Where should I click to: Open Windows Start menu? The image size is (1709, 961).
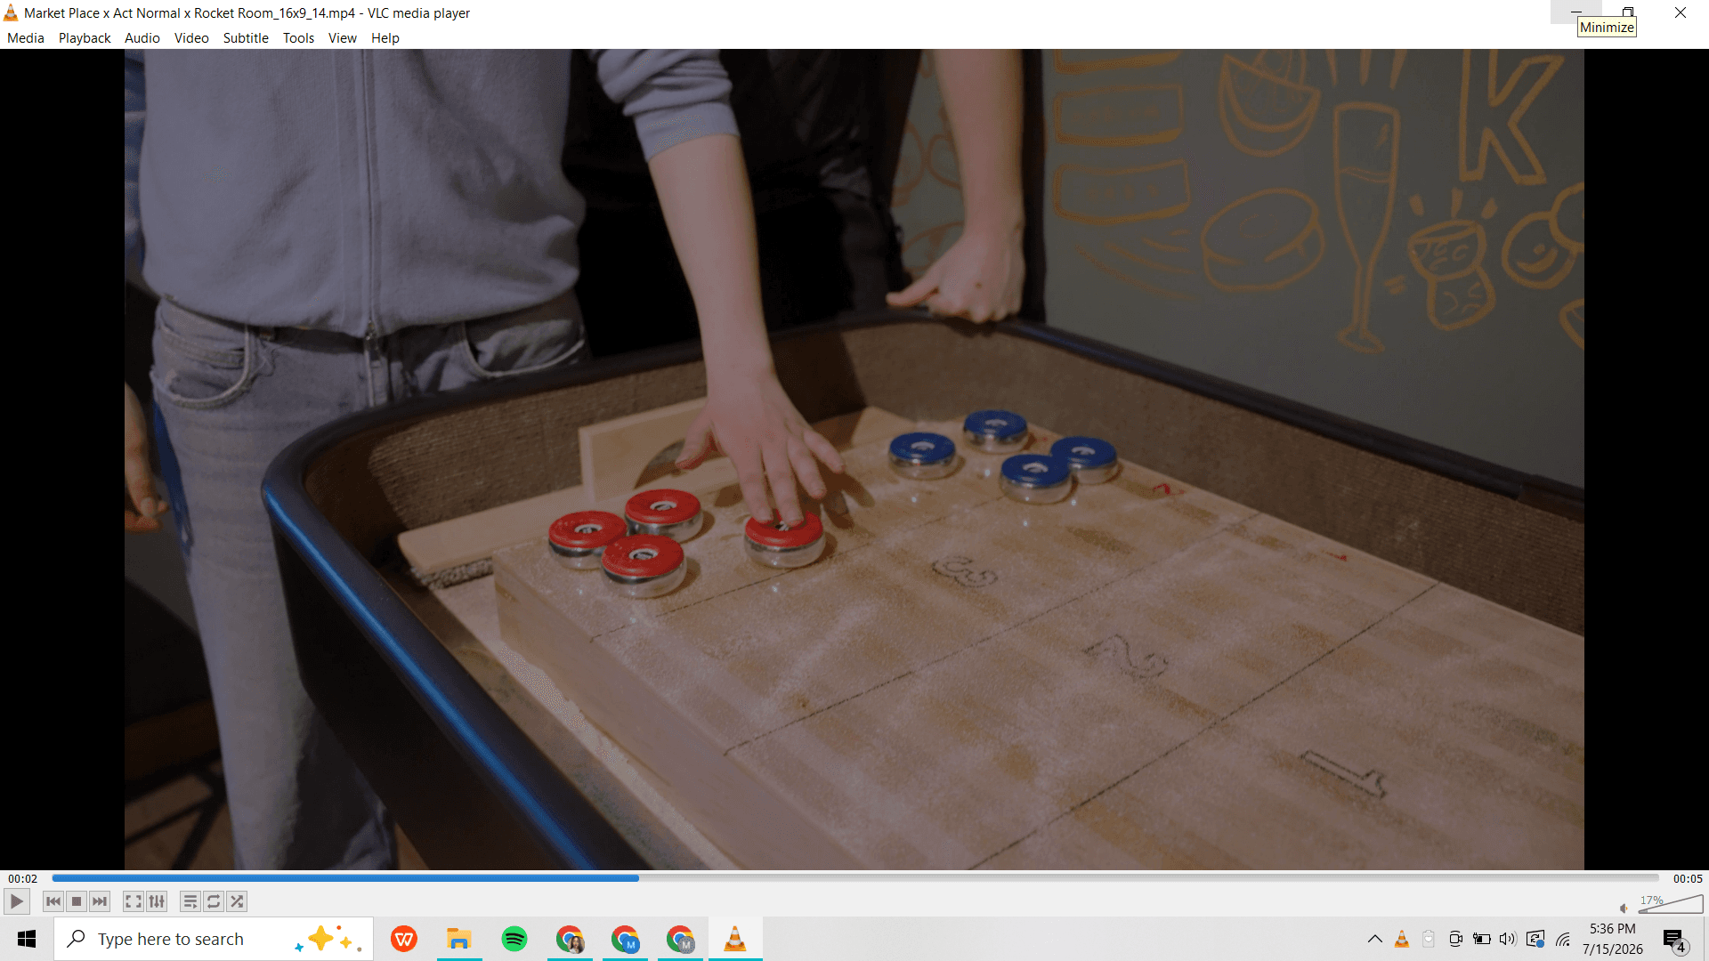[27, 939]
